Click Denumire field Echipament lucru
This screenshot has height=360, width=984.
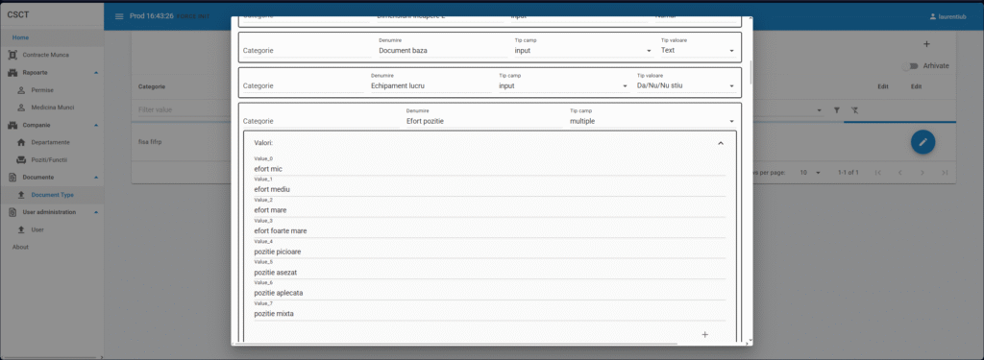(x=430, y=85)
